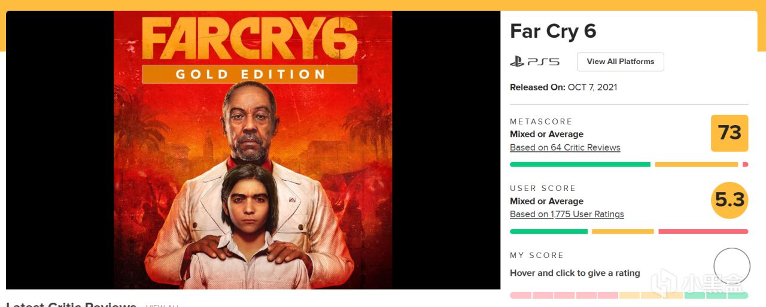766x307 pixels.
Task: Select the yellow mixed user ratings bar
Action: [x=622, y=232]
